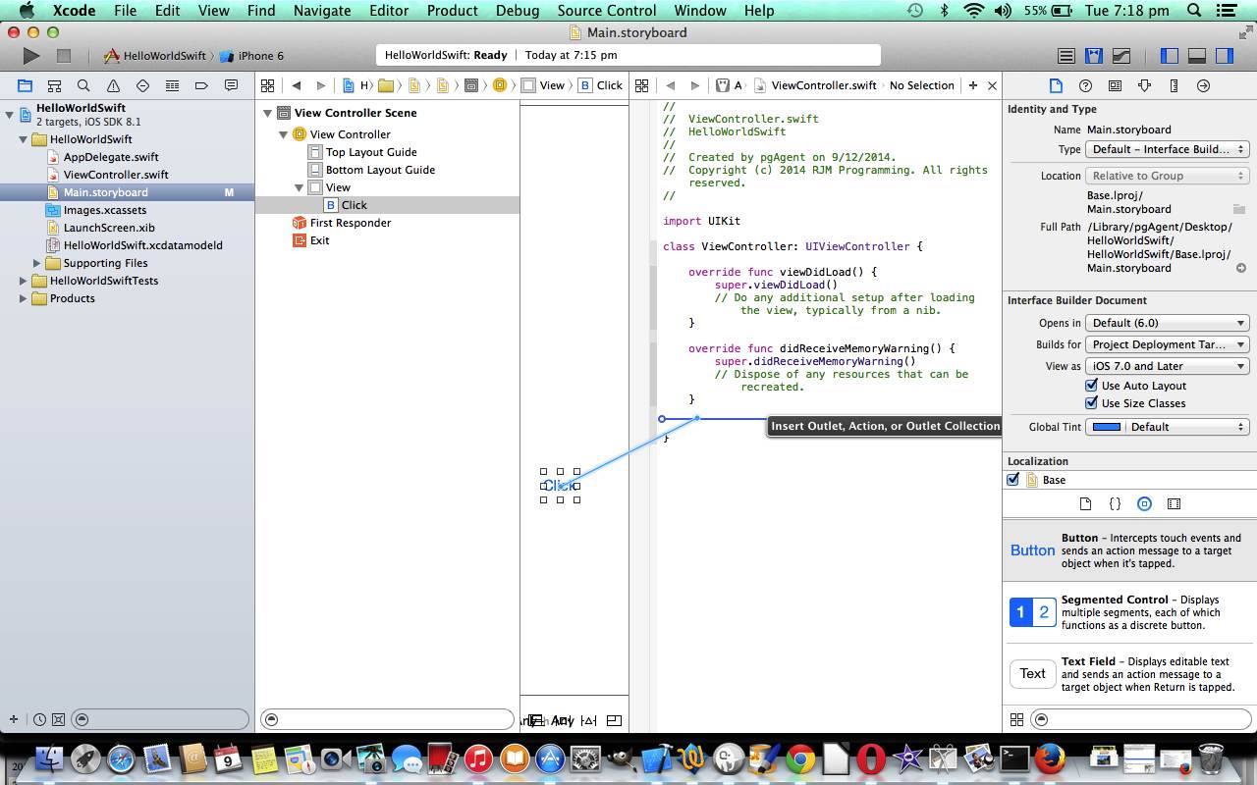Open the Find menu
This screenshot has width=1257, height=785.
point(261,11)
